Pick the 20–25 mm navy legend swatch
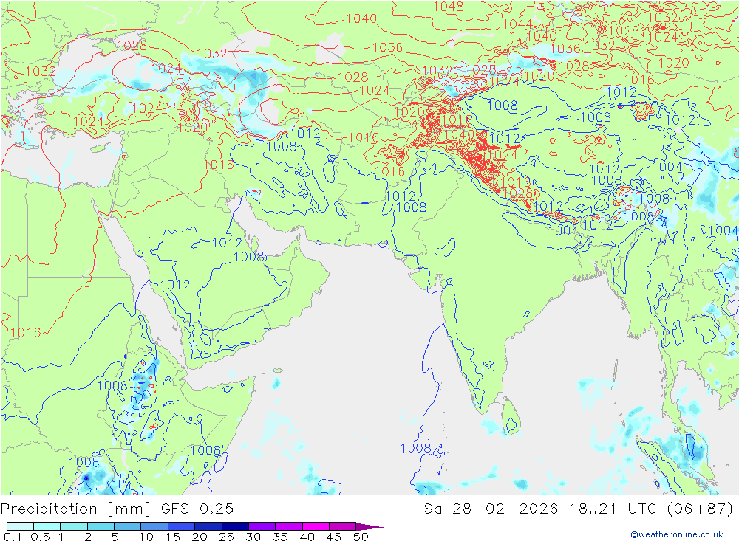The height and width of the screenshot is (541, 739). tap(208, 526)
